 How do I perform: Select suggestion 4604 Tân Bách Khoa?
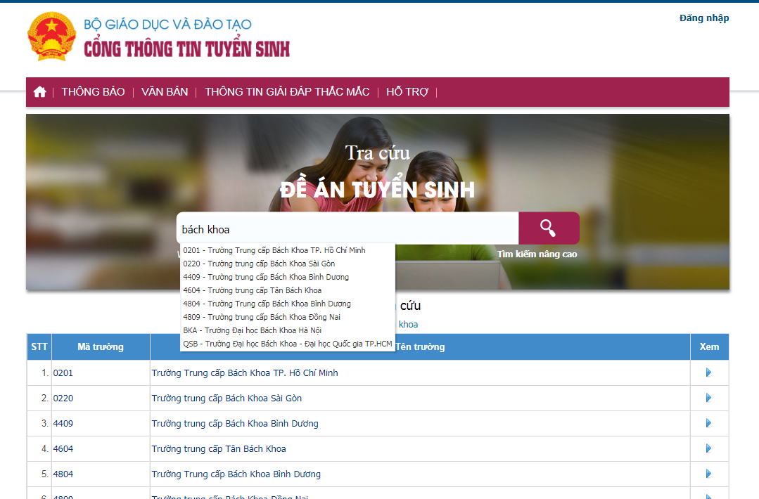288,290
